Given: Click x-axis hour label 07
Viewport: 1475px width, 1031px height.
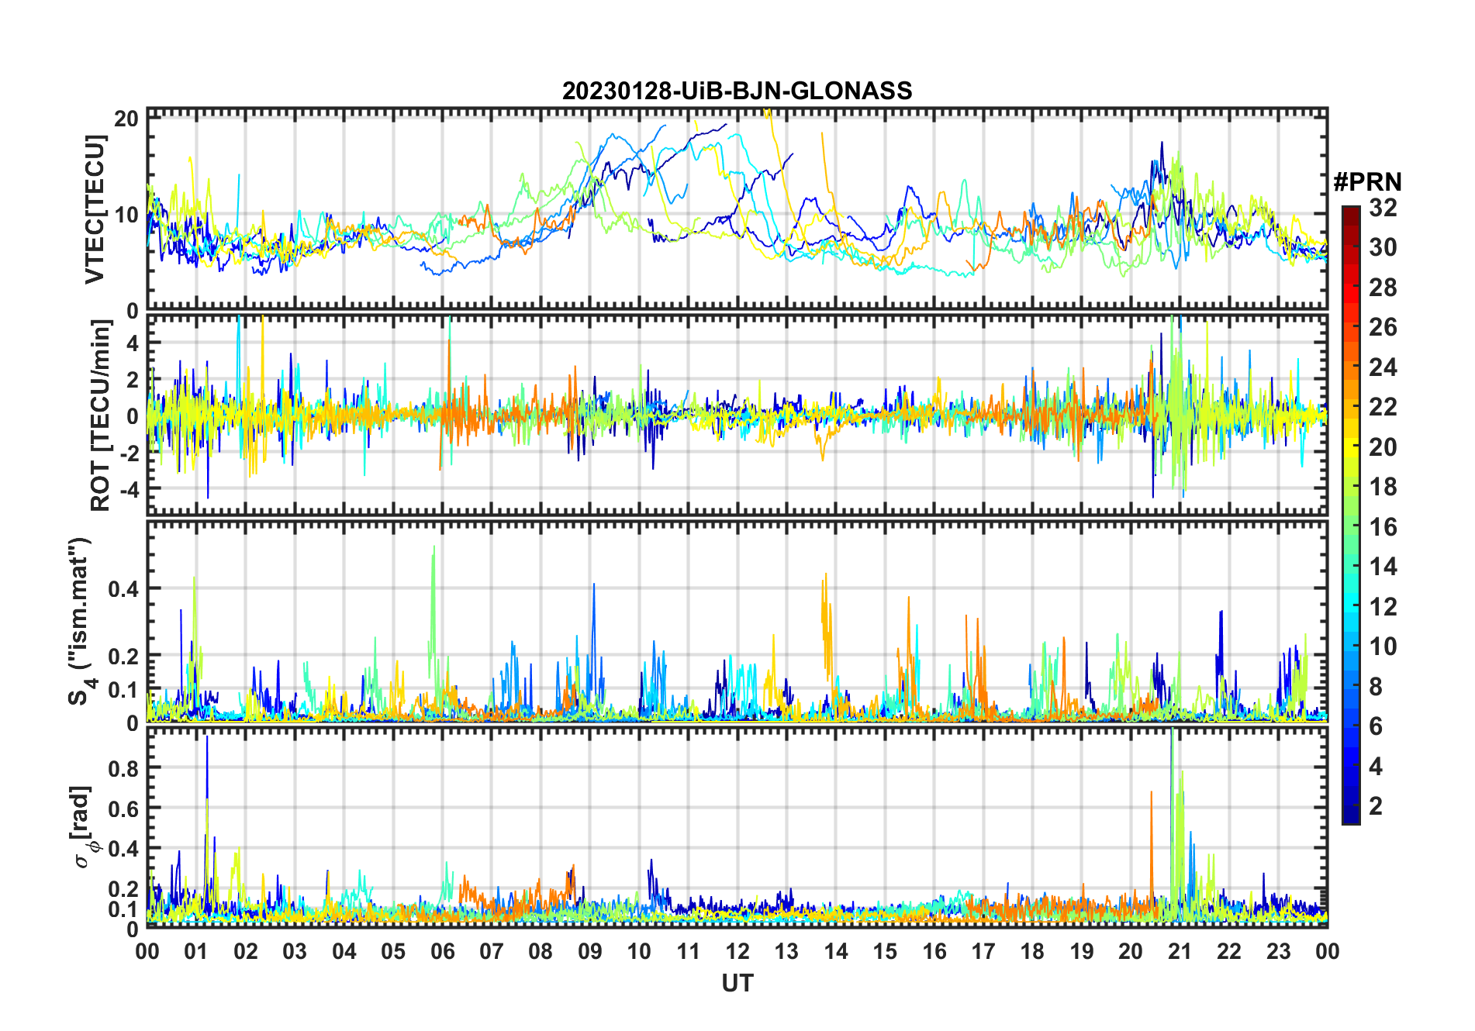Looking at the screenshot, I should tap(492, 951).
